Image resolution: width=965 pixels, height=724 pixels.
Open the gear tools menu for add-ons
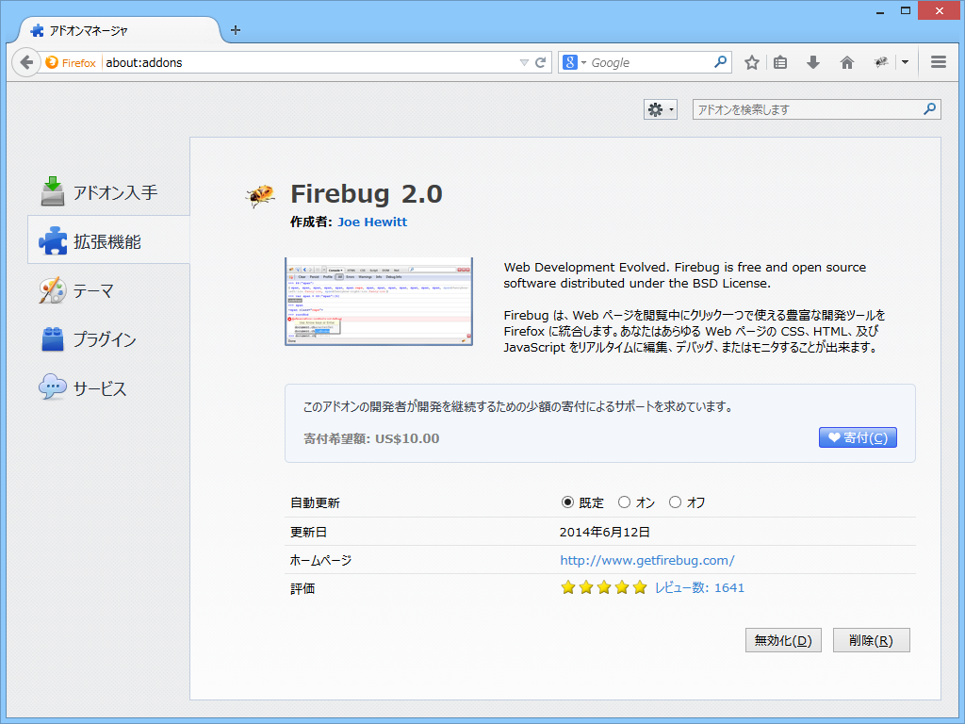(660, 108)
